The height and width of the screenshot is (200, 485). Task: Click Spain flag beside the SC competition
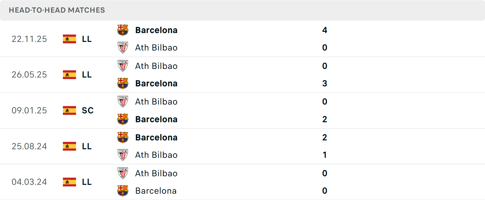click(x=69, y=110)
